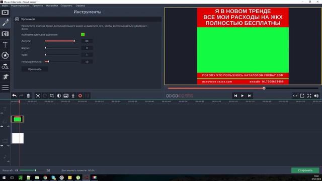Open the Windows Start menu
Image resolution: width=322 pixels, height=181 pixels.
click(4, 177)
